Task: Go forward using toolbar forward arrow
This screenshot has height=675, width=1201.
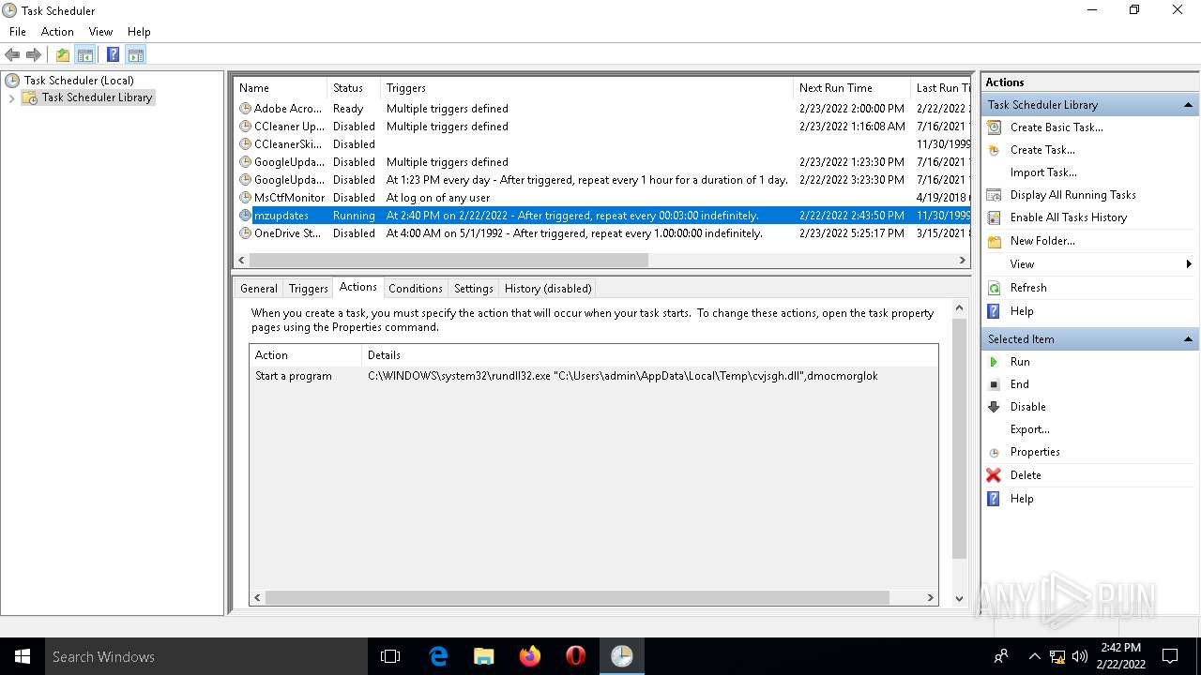Action: click(34, 55)
